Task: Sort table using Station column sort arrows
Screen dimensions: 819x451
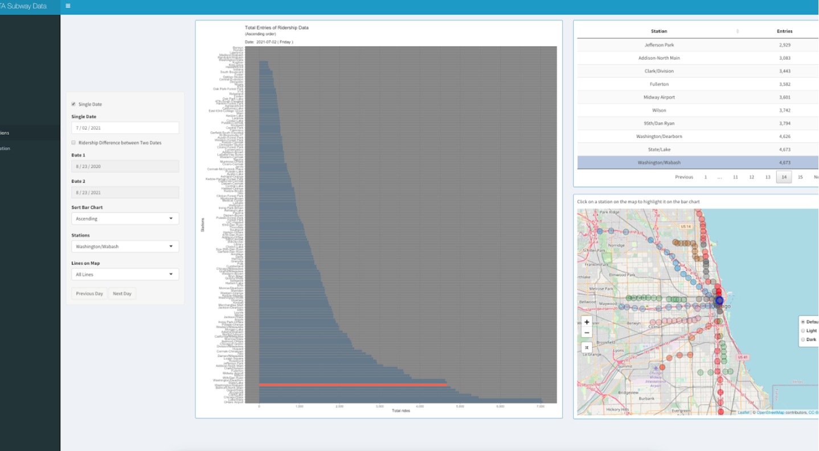Action: 738,31
